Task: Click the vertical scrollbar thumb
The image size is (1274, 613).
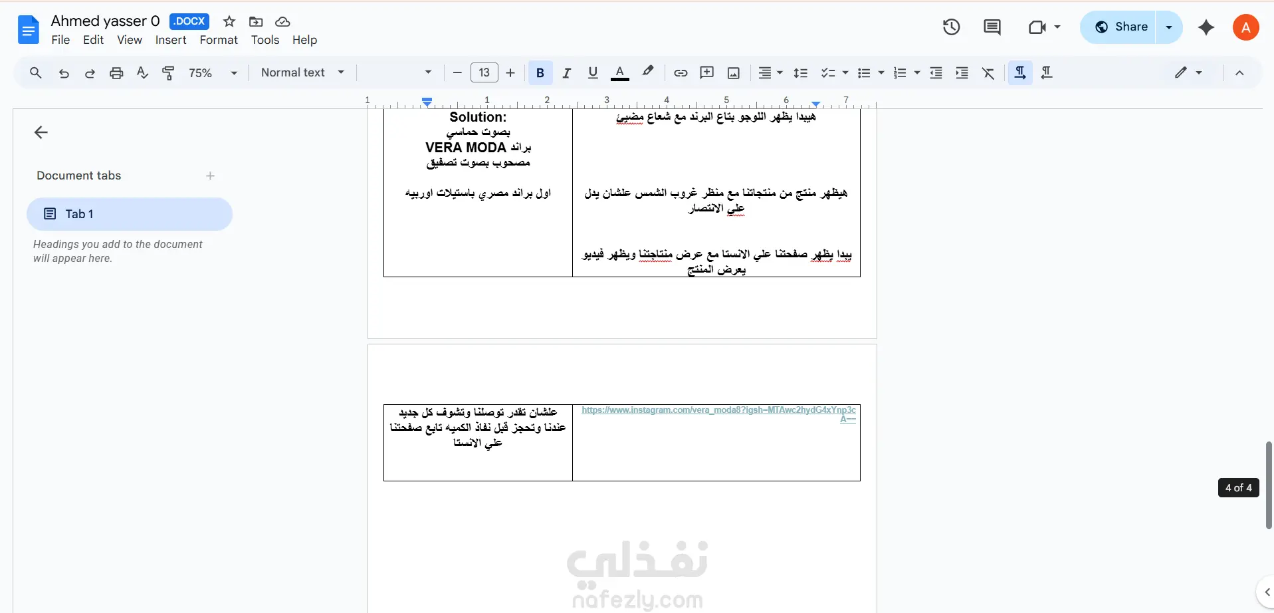Action: (1269, 485)
